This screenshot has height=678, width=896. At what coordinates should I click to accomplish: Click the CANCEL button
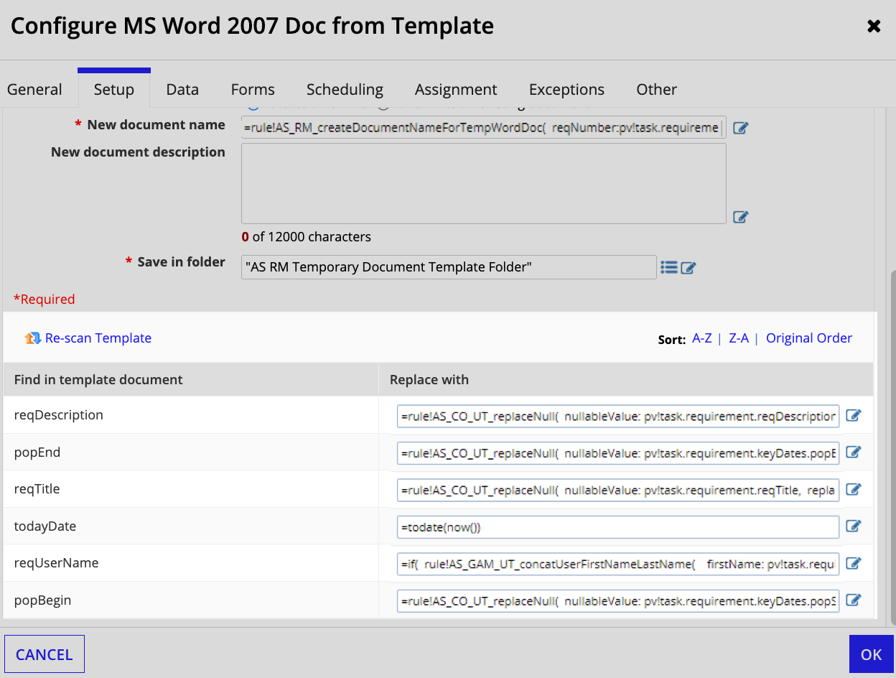click(45, 654)
